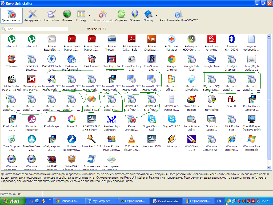Click the Обнови update icon
The image size is (273, 205).
click(135, 16)
